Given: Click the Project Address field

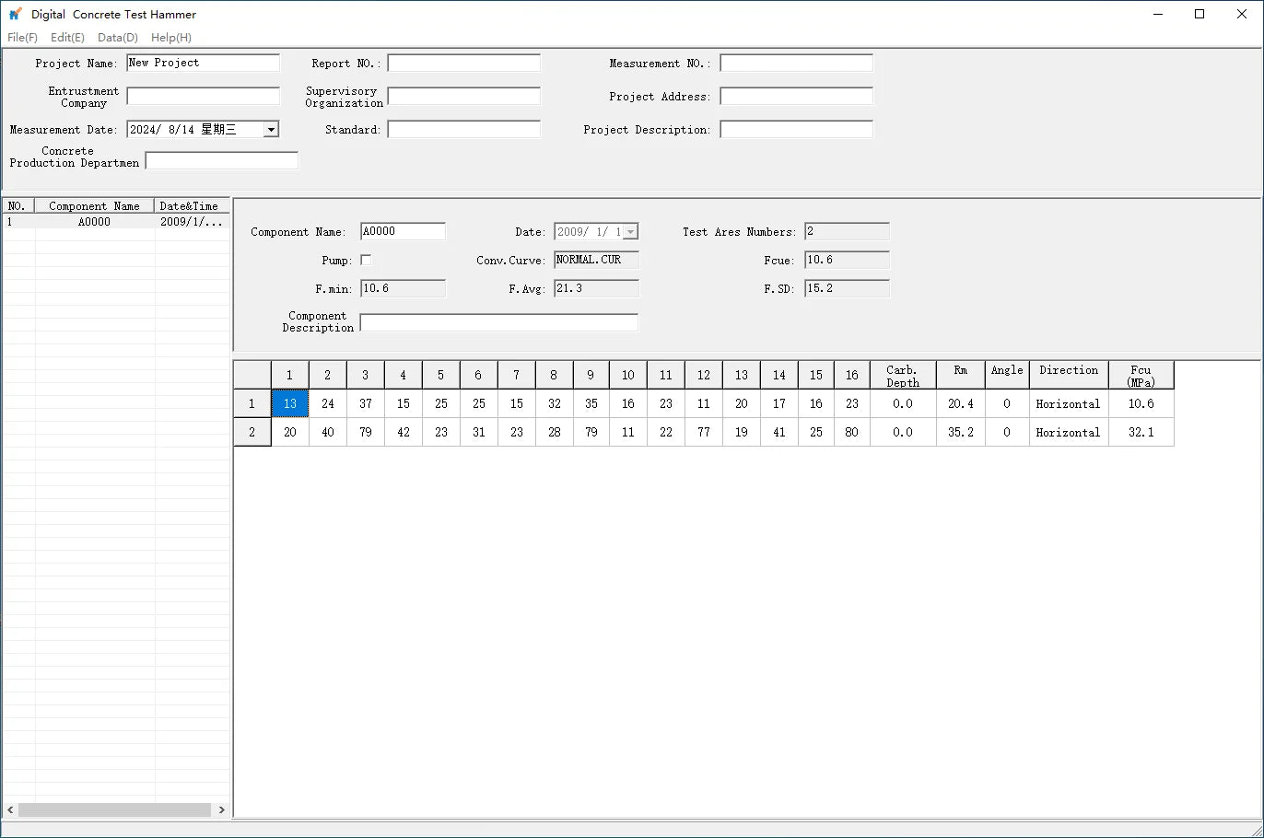Looking at the screenshot, I should coord(797,96).
